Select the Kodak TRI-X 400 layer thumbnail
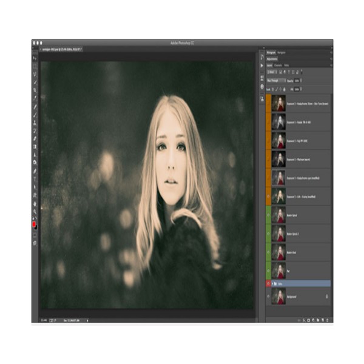This screenshot has height=364, width=364. coord(279,122)
